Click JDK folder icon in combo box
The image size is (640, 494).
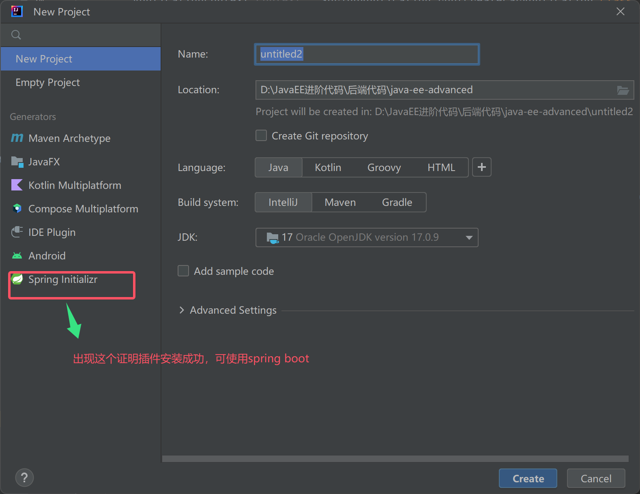click(x=273, y=237)
